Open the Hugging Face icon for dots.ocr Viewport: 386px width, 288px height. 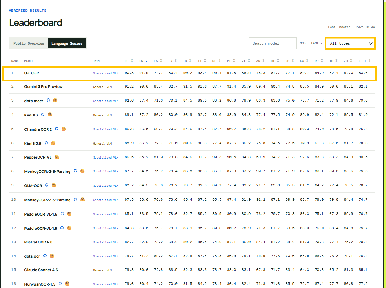(x=52, y=256)
